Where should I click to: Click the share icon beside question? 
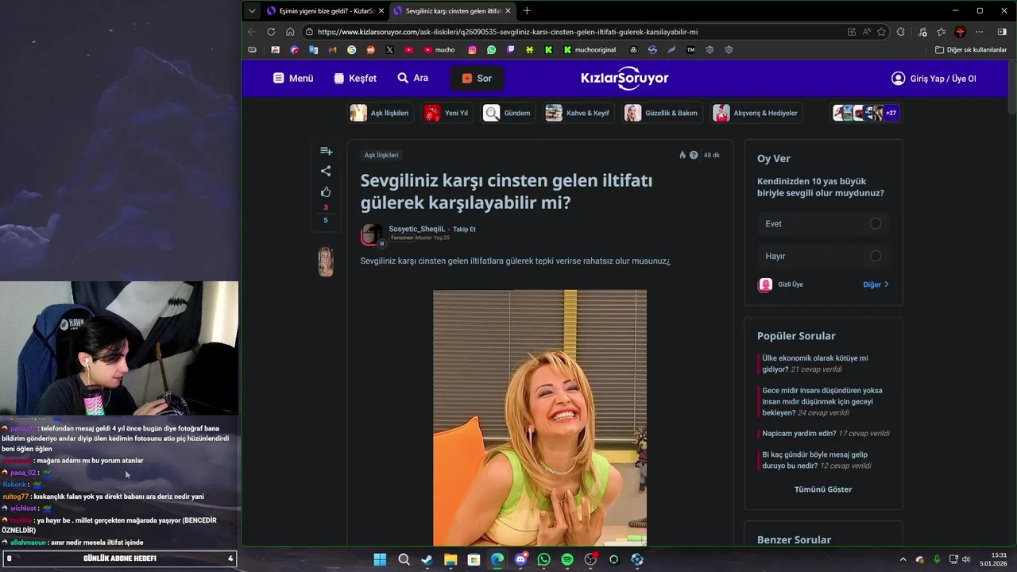[326, 171]
